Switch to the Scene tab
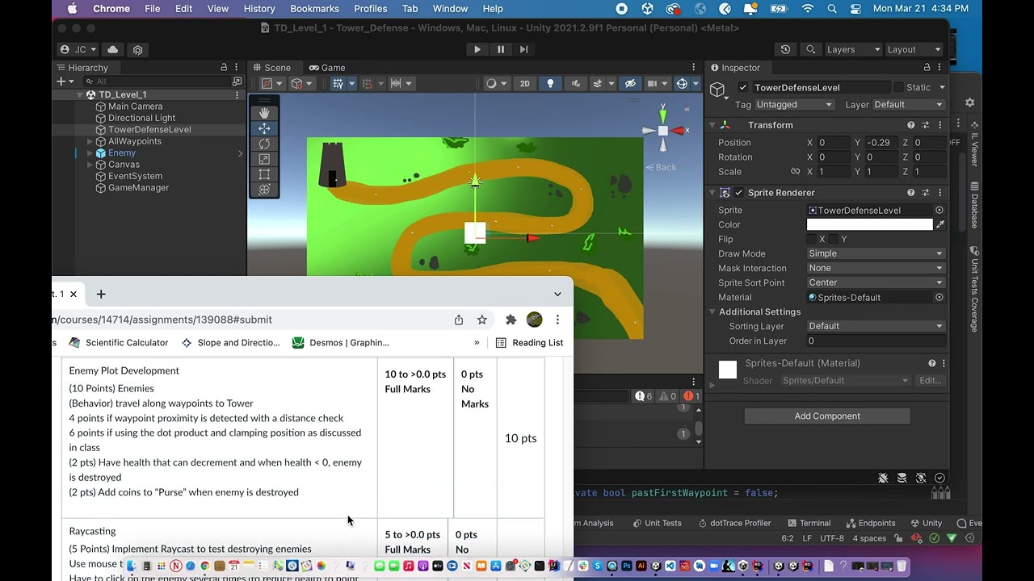The width and height of the screenshot is (1034, 581). tap(271, 67)
